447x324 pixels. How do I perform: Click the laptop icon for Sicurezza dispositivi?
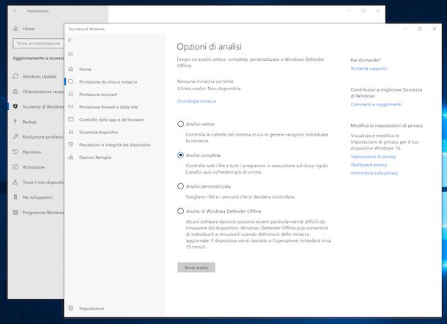pos(71,132)
